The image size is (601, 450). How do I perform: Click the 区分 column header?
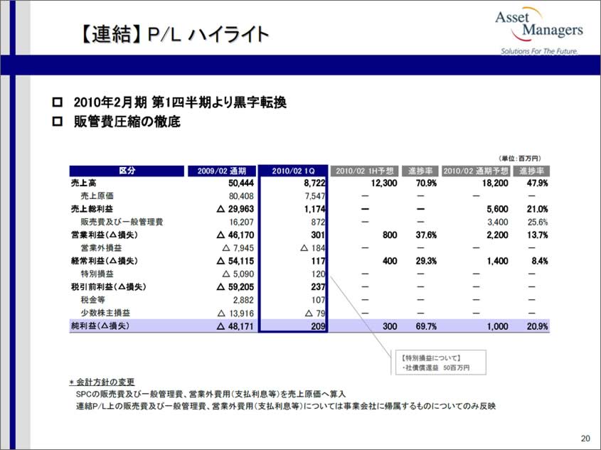click(127, 171)
